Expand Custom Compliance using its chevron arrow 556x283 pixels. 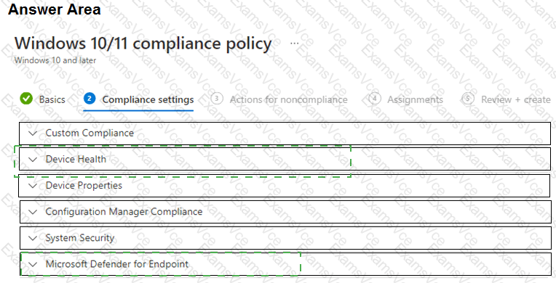pos(33,134)
